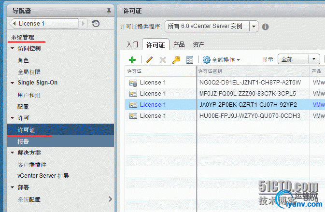325x212 pixels.
Task: Collapse the 许可 tree section
Action: [x=12, y=118]
